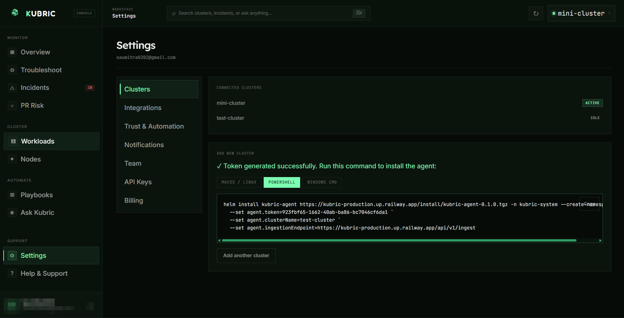Select the mini-cluster row
The width and height of the screenshot is (624, 318).
(409, 103)
